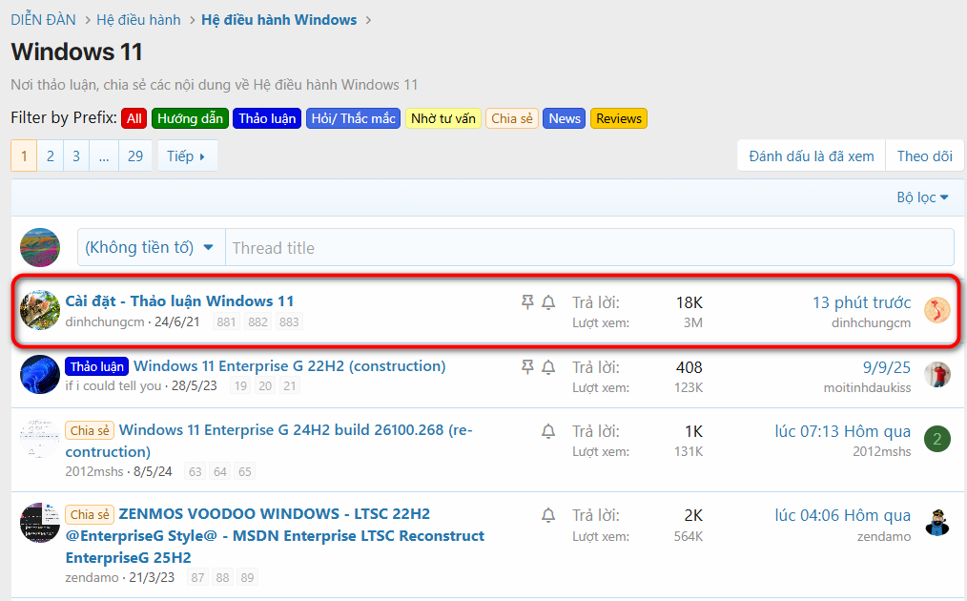Viewport: 967px width, 601px height.
Task: Jump to page 21 of 22H2 thread
Action: [289, 386]
